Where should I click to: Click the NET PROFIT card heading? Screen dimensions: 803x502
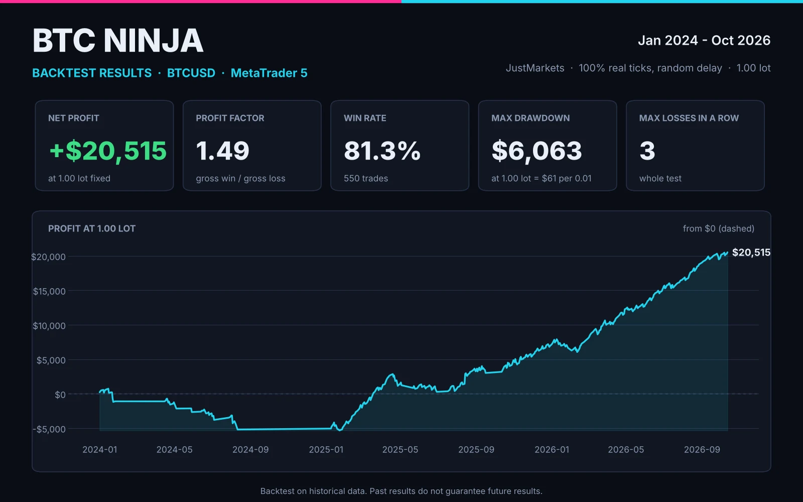(x=74, y=118)
